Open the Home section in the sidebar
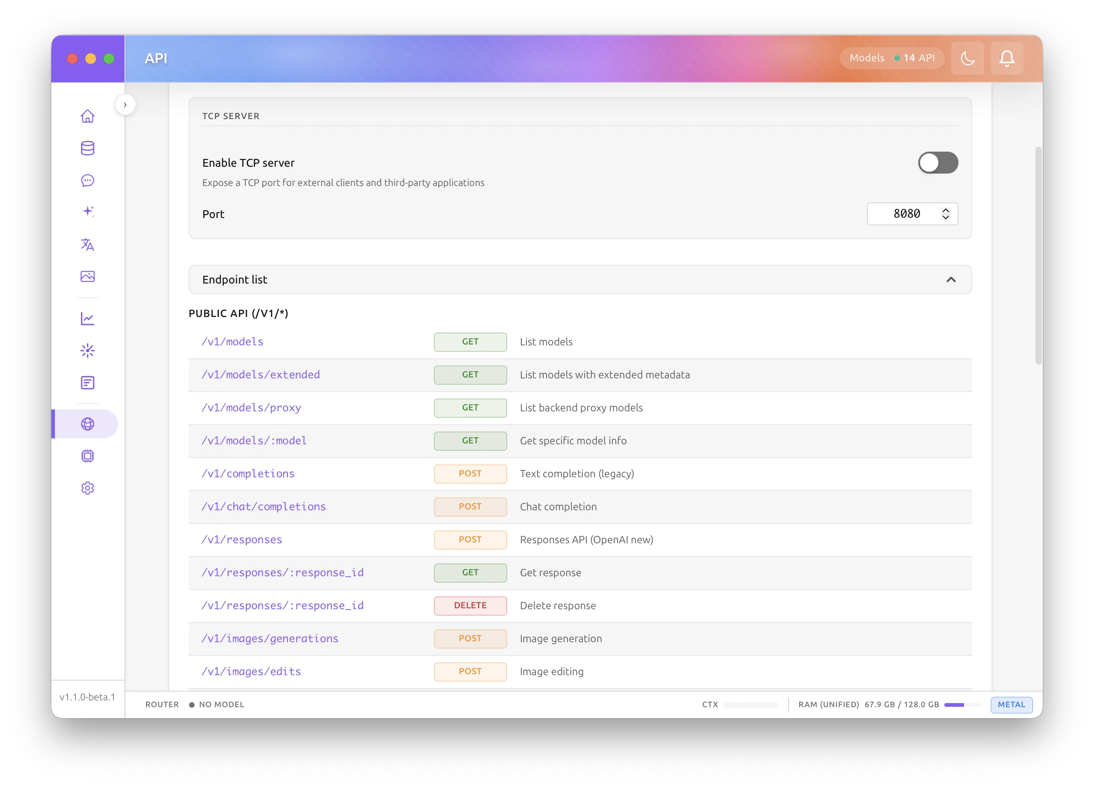Viewport: 1094px width, 786px height. [87, 116]
